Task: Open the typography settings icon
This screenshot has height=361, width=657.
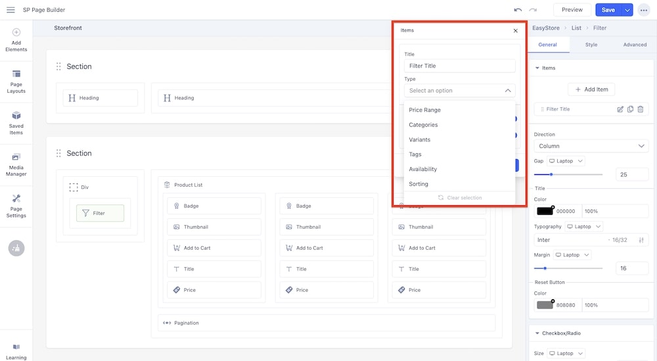Action: coord(641,240)
